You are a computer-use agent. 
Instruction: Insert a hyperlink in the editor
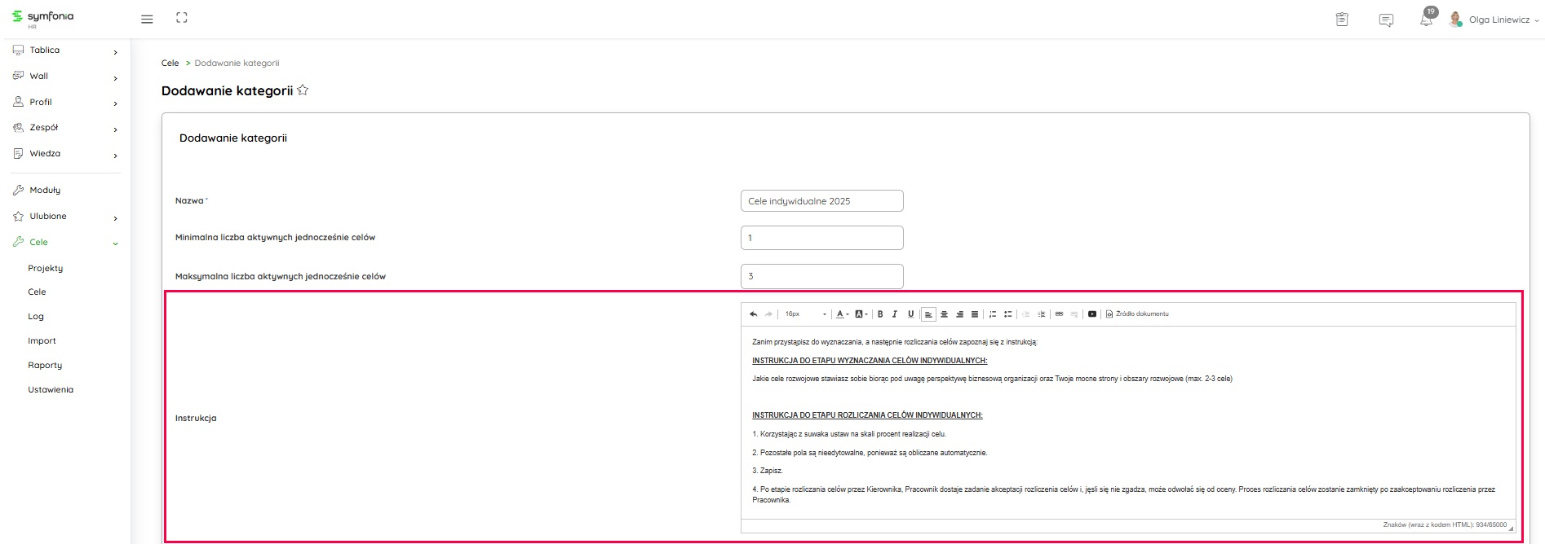(x=1059, y=314)
